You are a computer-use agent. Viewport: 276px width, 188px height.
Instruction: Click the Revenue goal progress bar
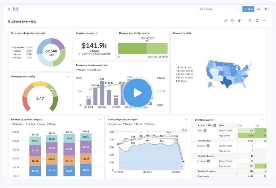click(143, 48)
